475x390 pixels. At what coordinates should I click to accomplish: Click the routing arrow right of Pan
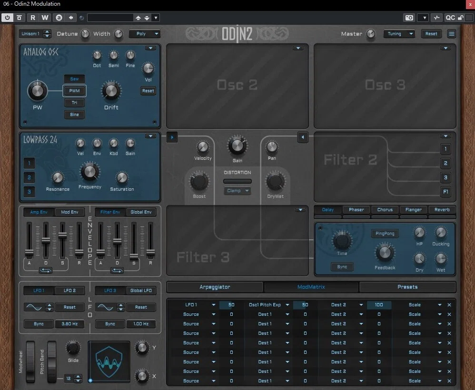(x=303, y=137)
